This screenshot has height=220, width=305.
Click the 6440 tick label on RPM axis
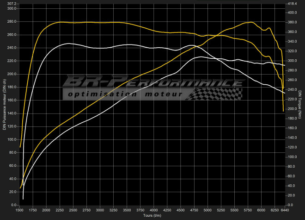coord(285,210)
